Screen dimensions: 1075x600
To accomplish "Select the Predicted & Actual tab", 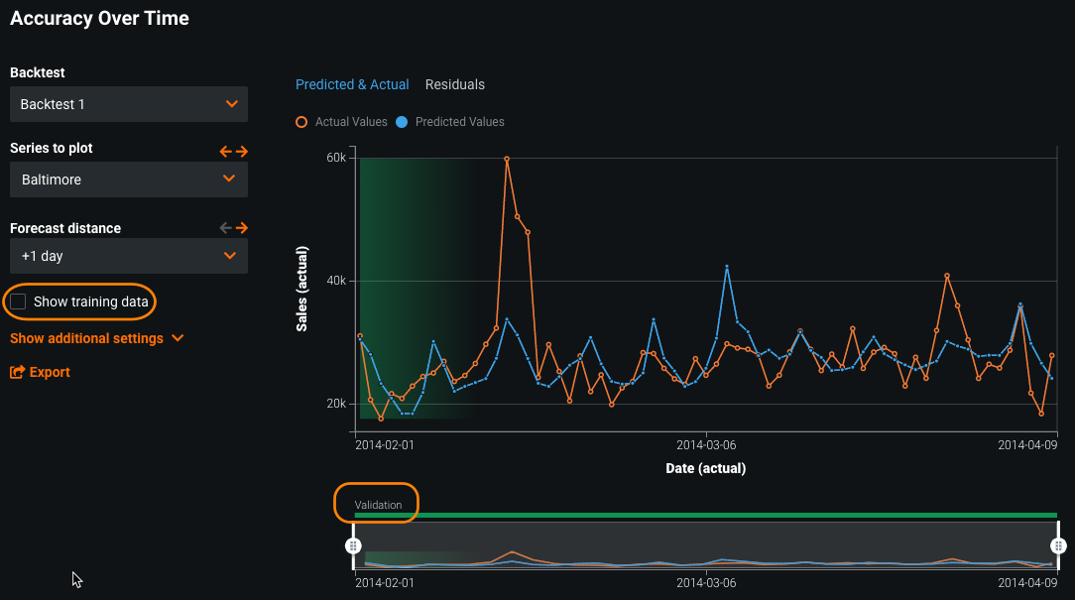I will (352, 84).
